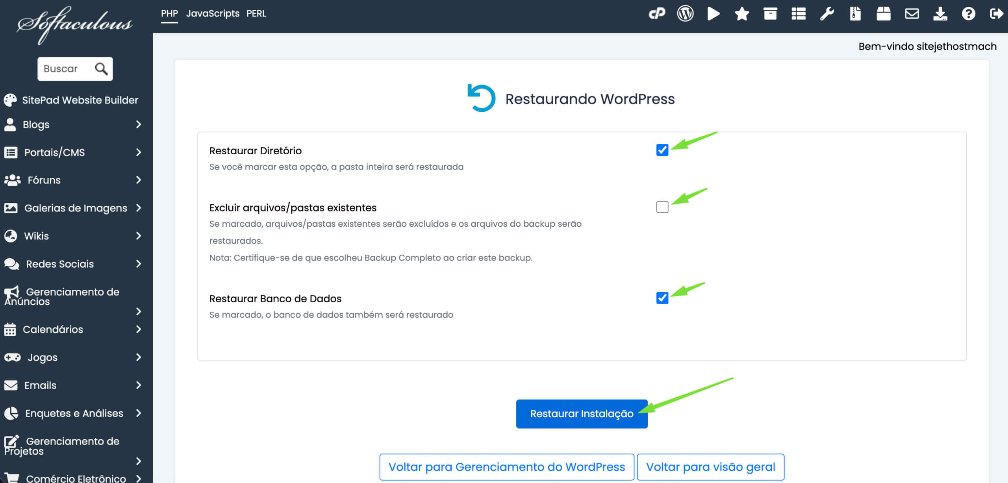
Task: Expand the Fóruns category chevron
Action: coord(139,180)
